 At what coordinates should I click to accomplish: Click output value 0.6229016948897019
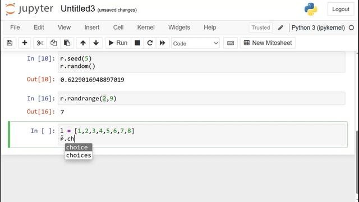(92, 80)
